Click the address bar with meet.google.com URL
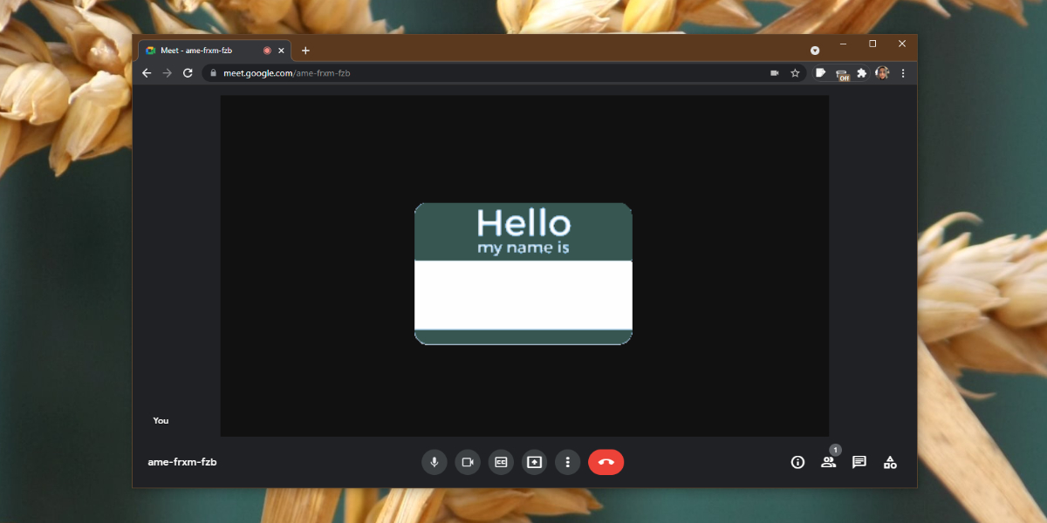This screenshot has width=1047, height=523. point(503,73)
